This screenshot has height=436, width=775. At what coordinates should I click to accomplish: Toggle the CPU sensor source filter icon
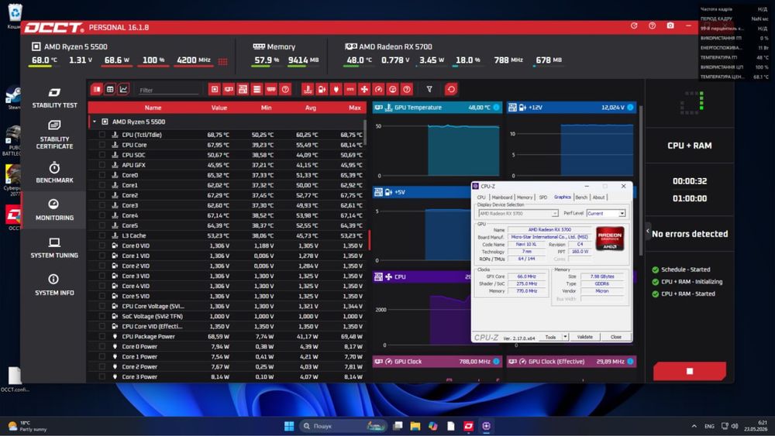click(215, 89)
